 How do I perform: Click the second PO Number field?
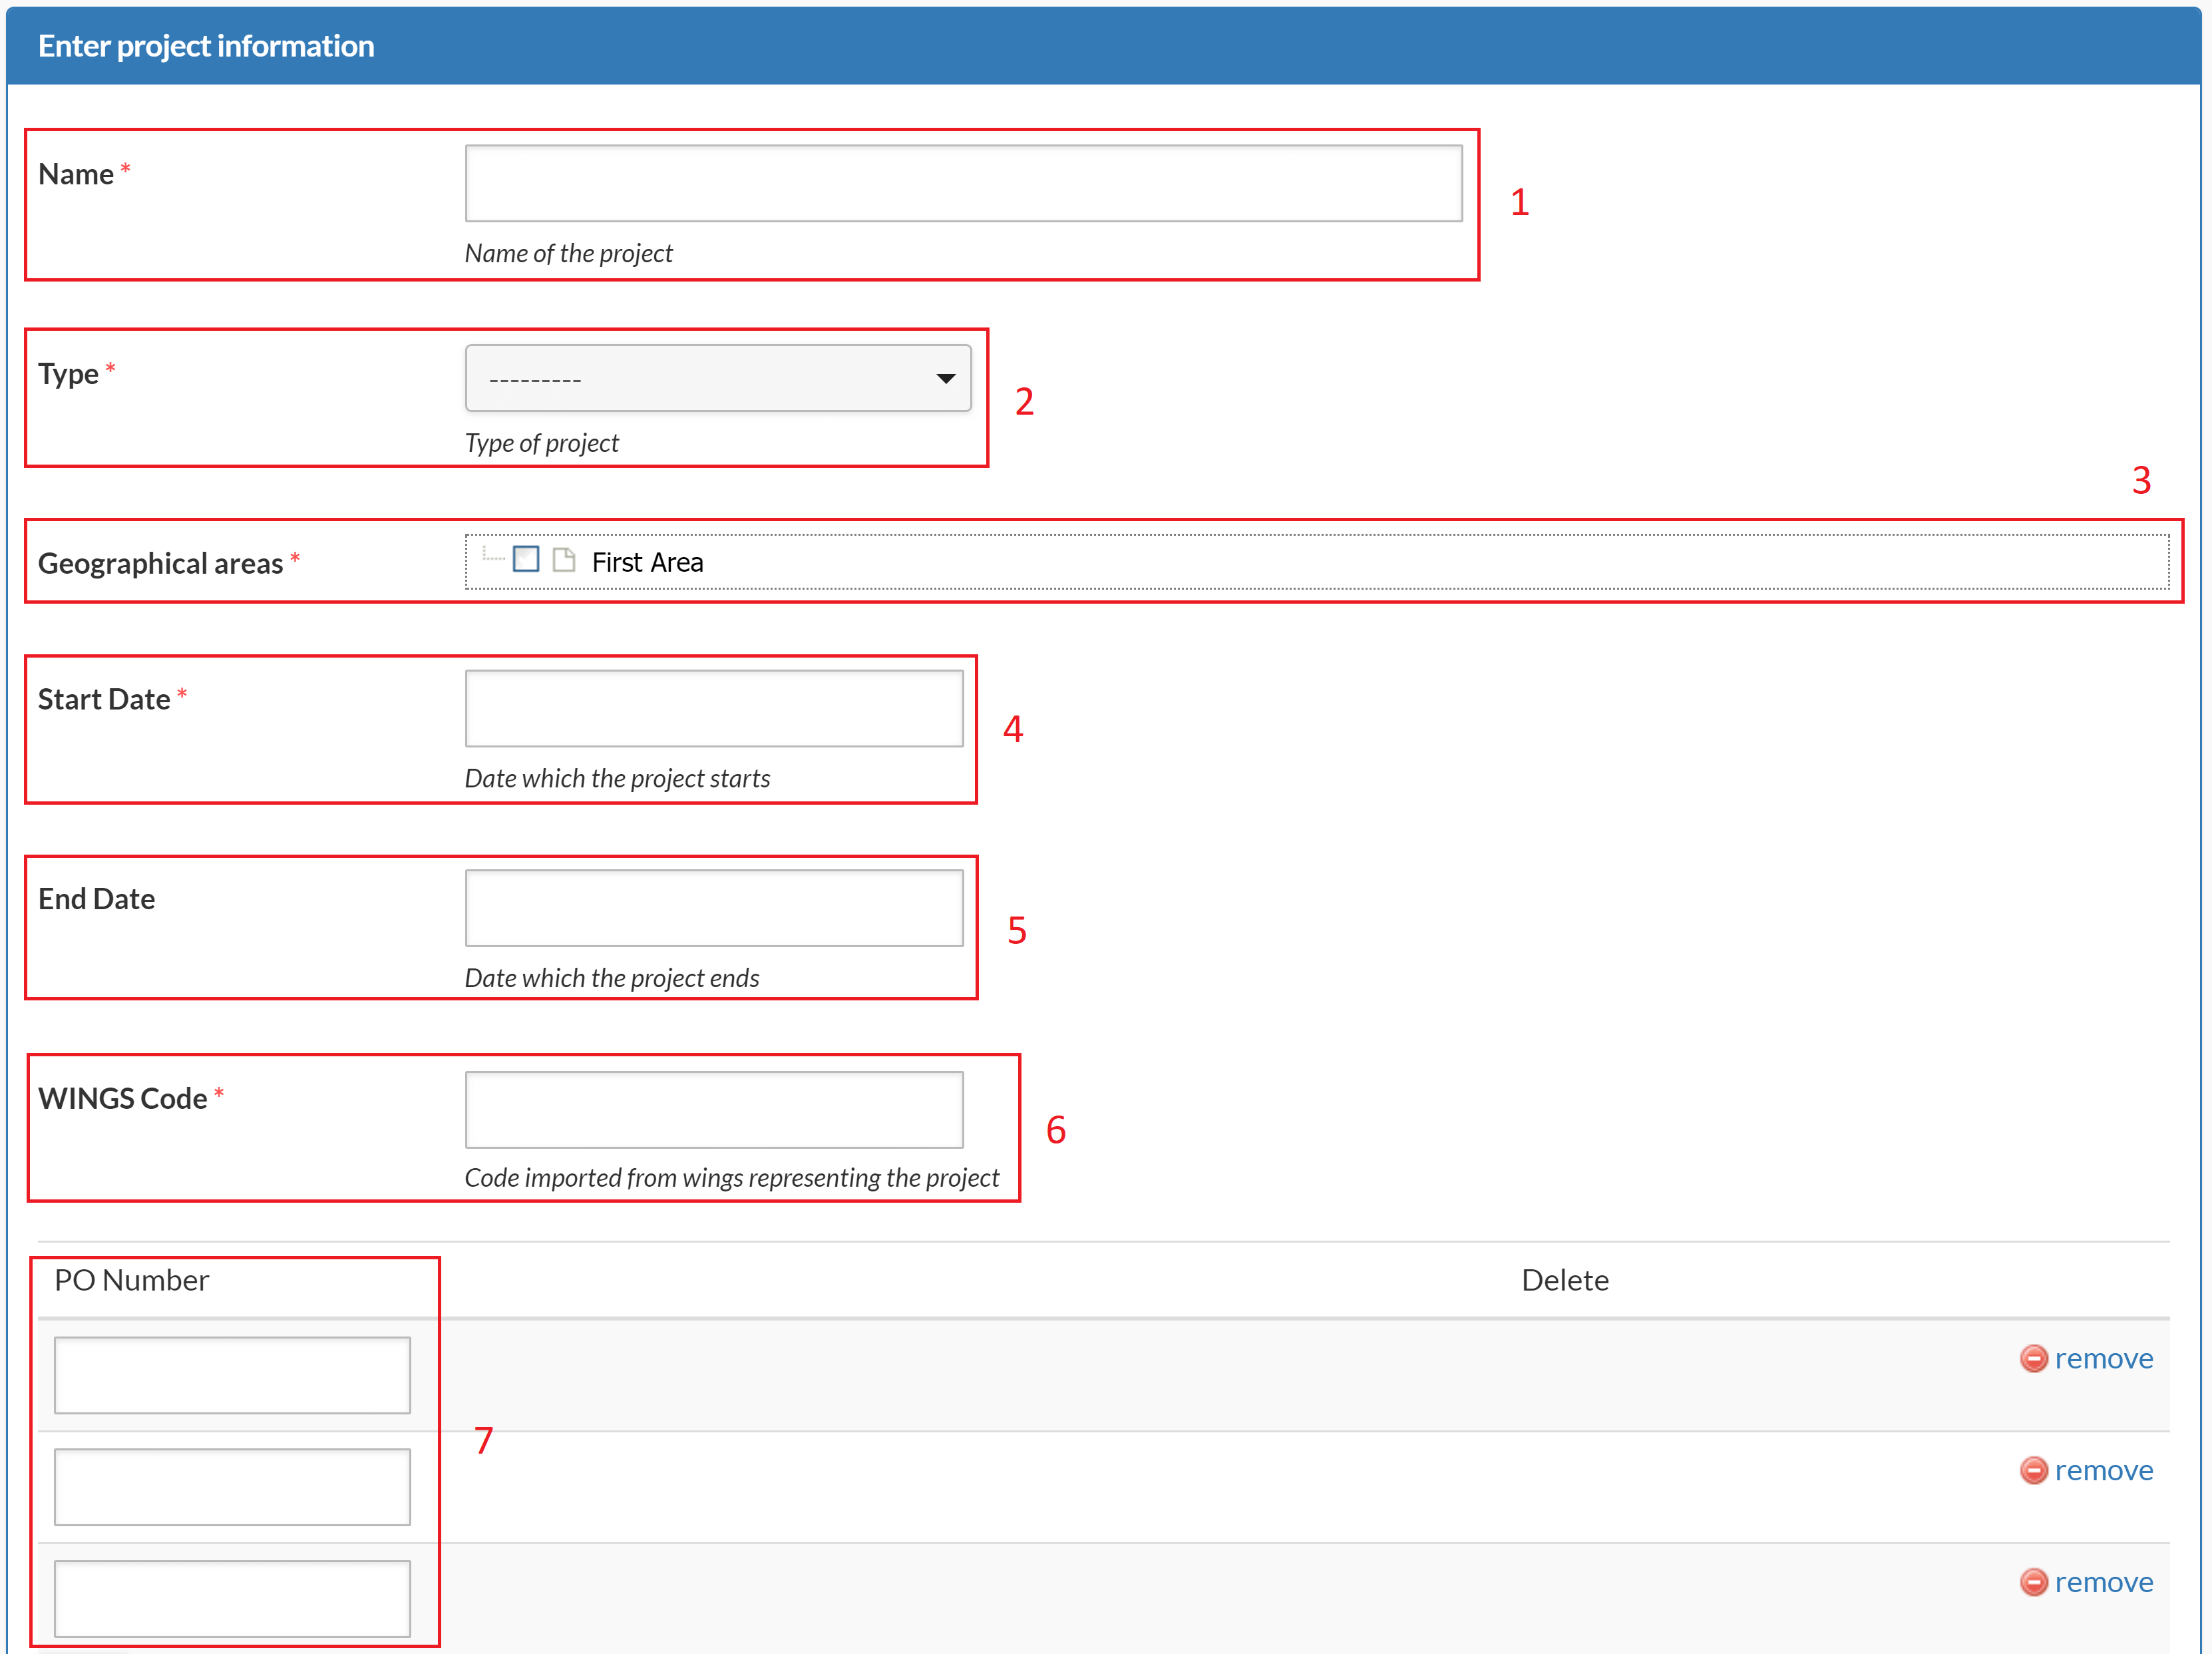click(x=232, y=1487)
